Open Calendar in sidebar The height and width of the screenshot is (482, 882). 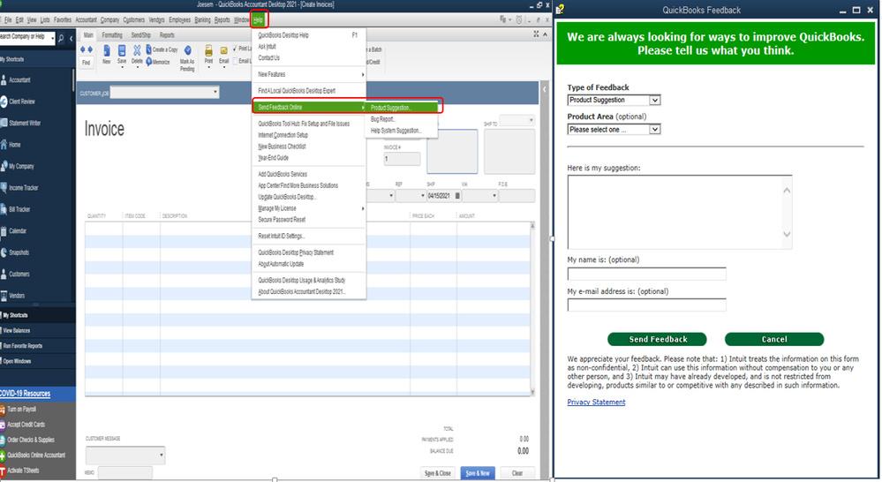point(13,230)
